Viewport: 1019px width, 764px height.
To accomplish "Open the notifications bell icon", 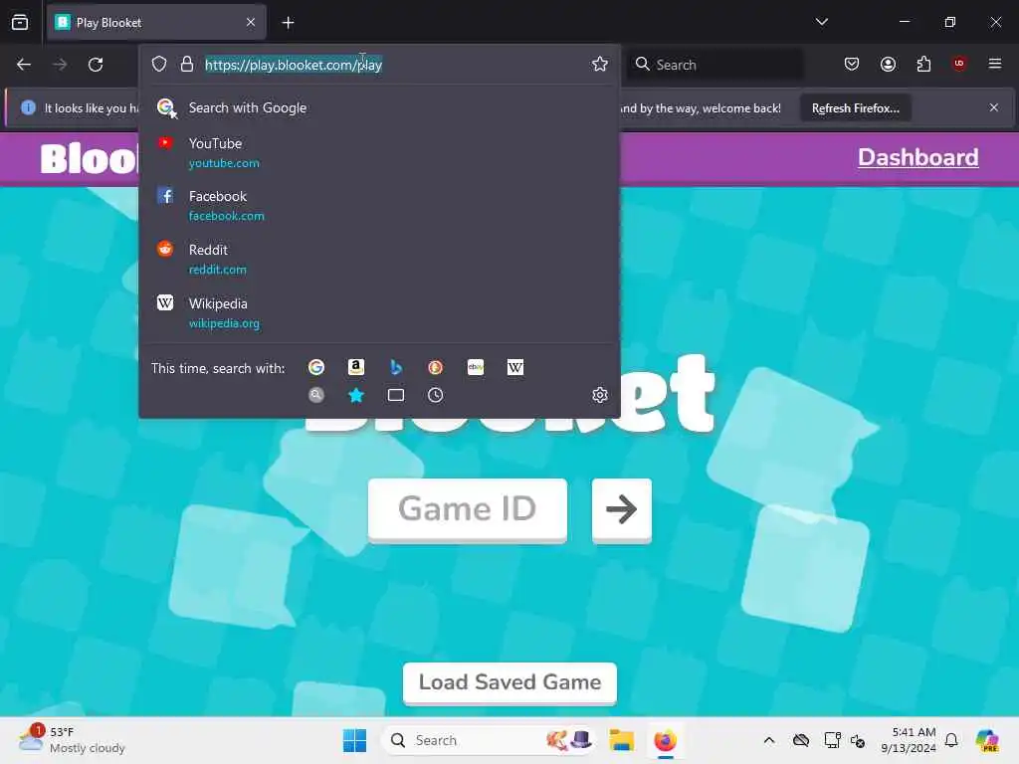I will coord(950,740).
